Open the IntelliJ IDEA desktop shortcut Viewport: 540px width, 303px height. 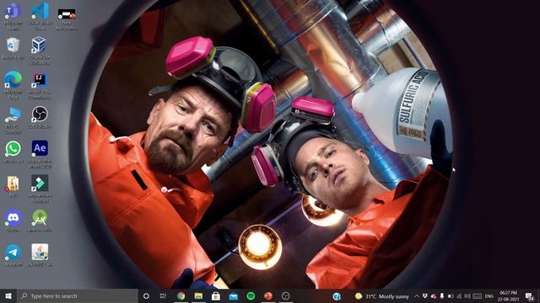coord(40,85)
